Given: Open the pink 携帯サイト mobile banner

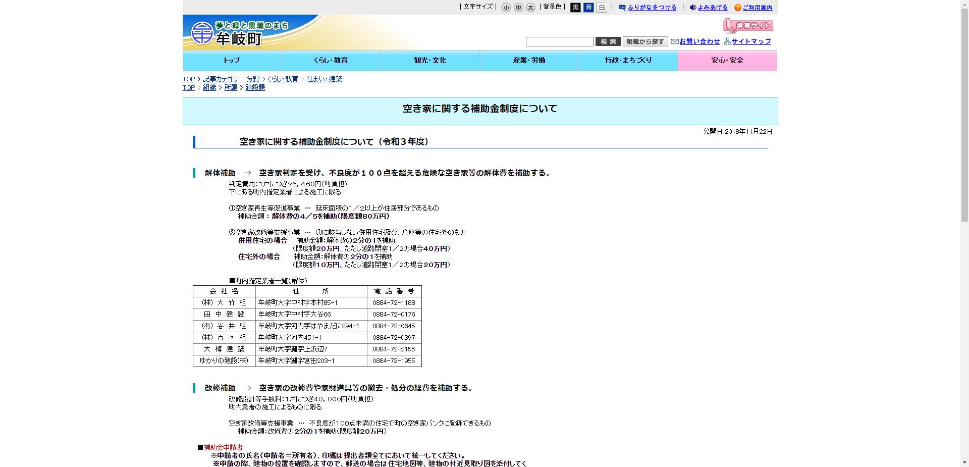Looking at the screenshot, I should point(748,25).
